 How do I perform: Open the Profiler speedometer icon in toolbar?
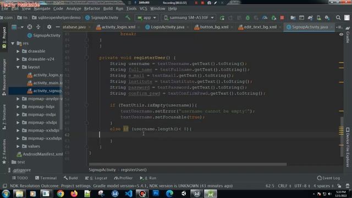click(265, 18)
